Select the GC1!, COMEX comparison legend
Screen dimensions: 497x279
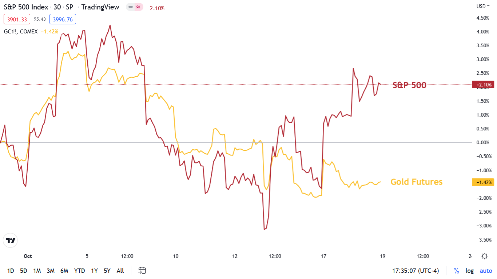pos(21,32)
